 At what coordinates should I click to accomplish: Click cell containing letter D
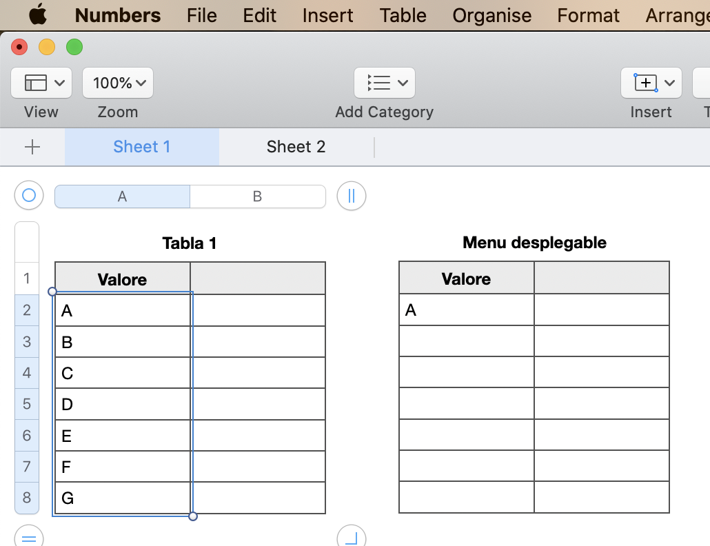click(122, 404)
